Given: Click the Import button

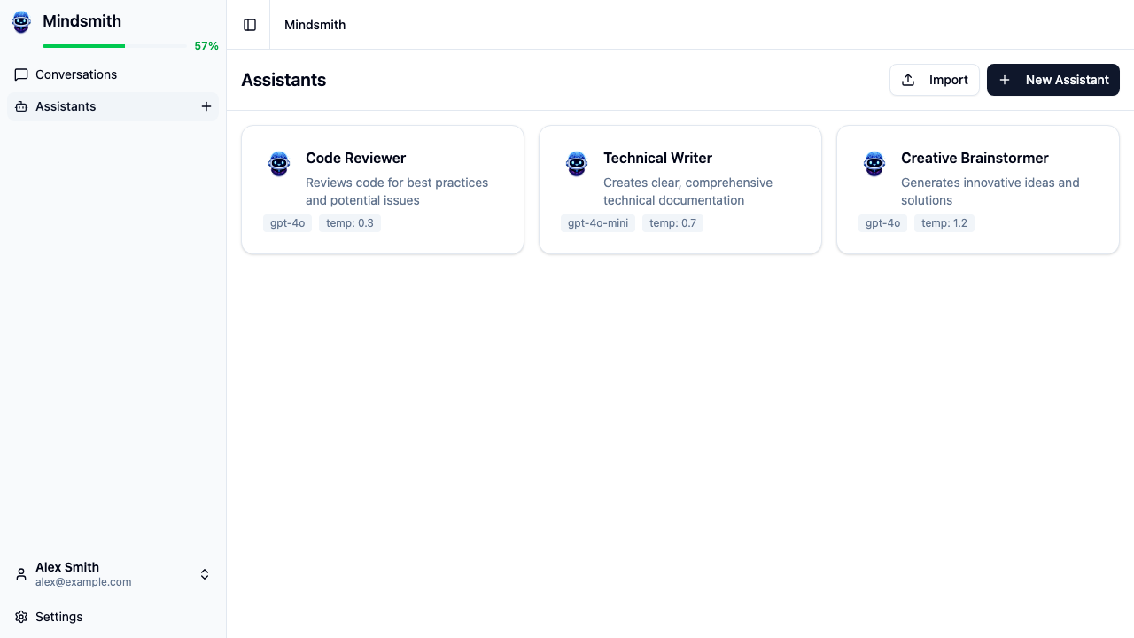Looking at the screenshot, I should click(935, 80).
